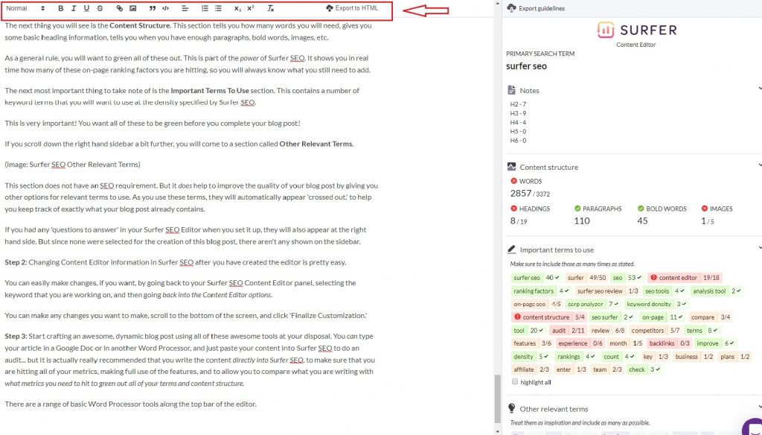Click the content editor warning badge
The width and height of the screenshot is (762, 435).
[654, 277]
